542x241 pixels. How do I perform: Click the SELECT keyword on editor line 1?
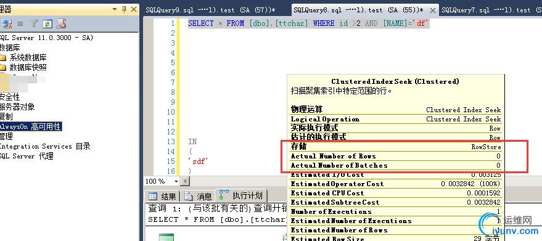201,23
